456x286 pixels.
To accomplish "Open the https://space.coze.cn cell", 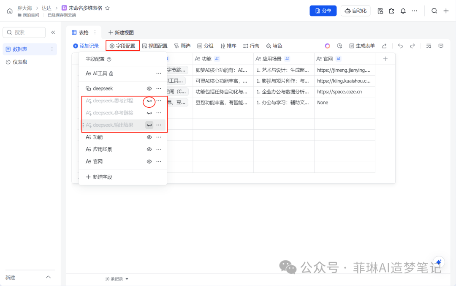I will click(345, 92).
